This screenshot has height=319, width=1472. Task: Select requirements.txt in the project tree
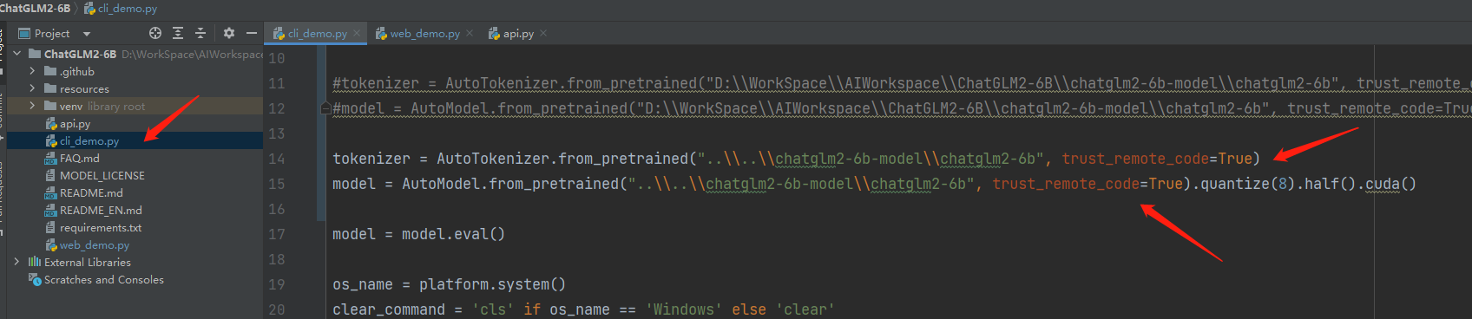click(x=101, y=228)
